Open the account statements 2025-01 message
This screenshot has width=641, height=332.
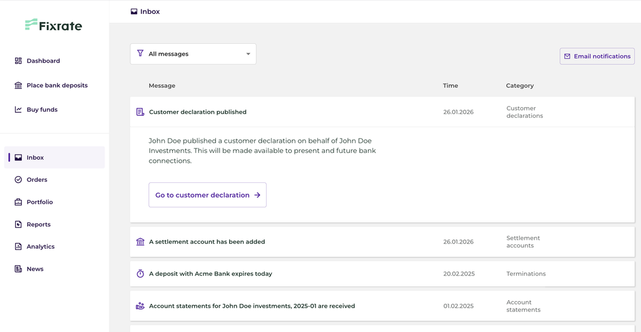point(252,306)
